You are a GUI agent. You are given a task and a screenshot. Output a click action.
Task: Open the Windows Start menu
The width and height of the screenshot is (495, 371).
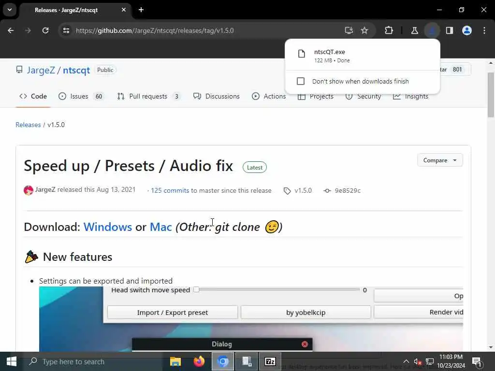click(x=12, y=361)
